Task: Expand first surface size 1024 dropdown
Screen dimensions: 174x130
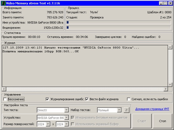Action: [48, 124]
